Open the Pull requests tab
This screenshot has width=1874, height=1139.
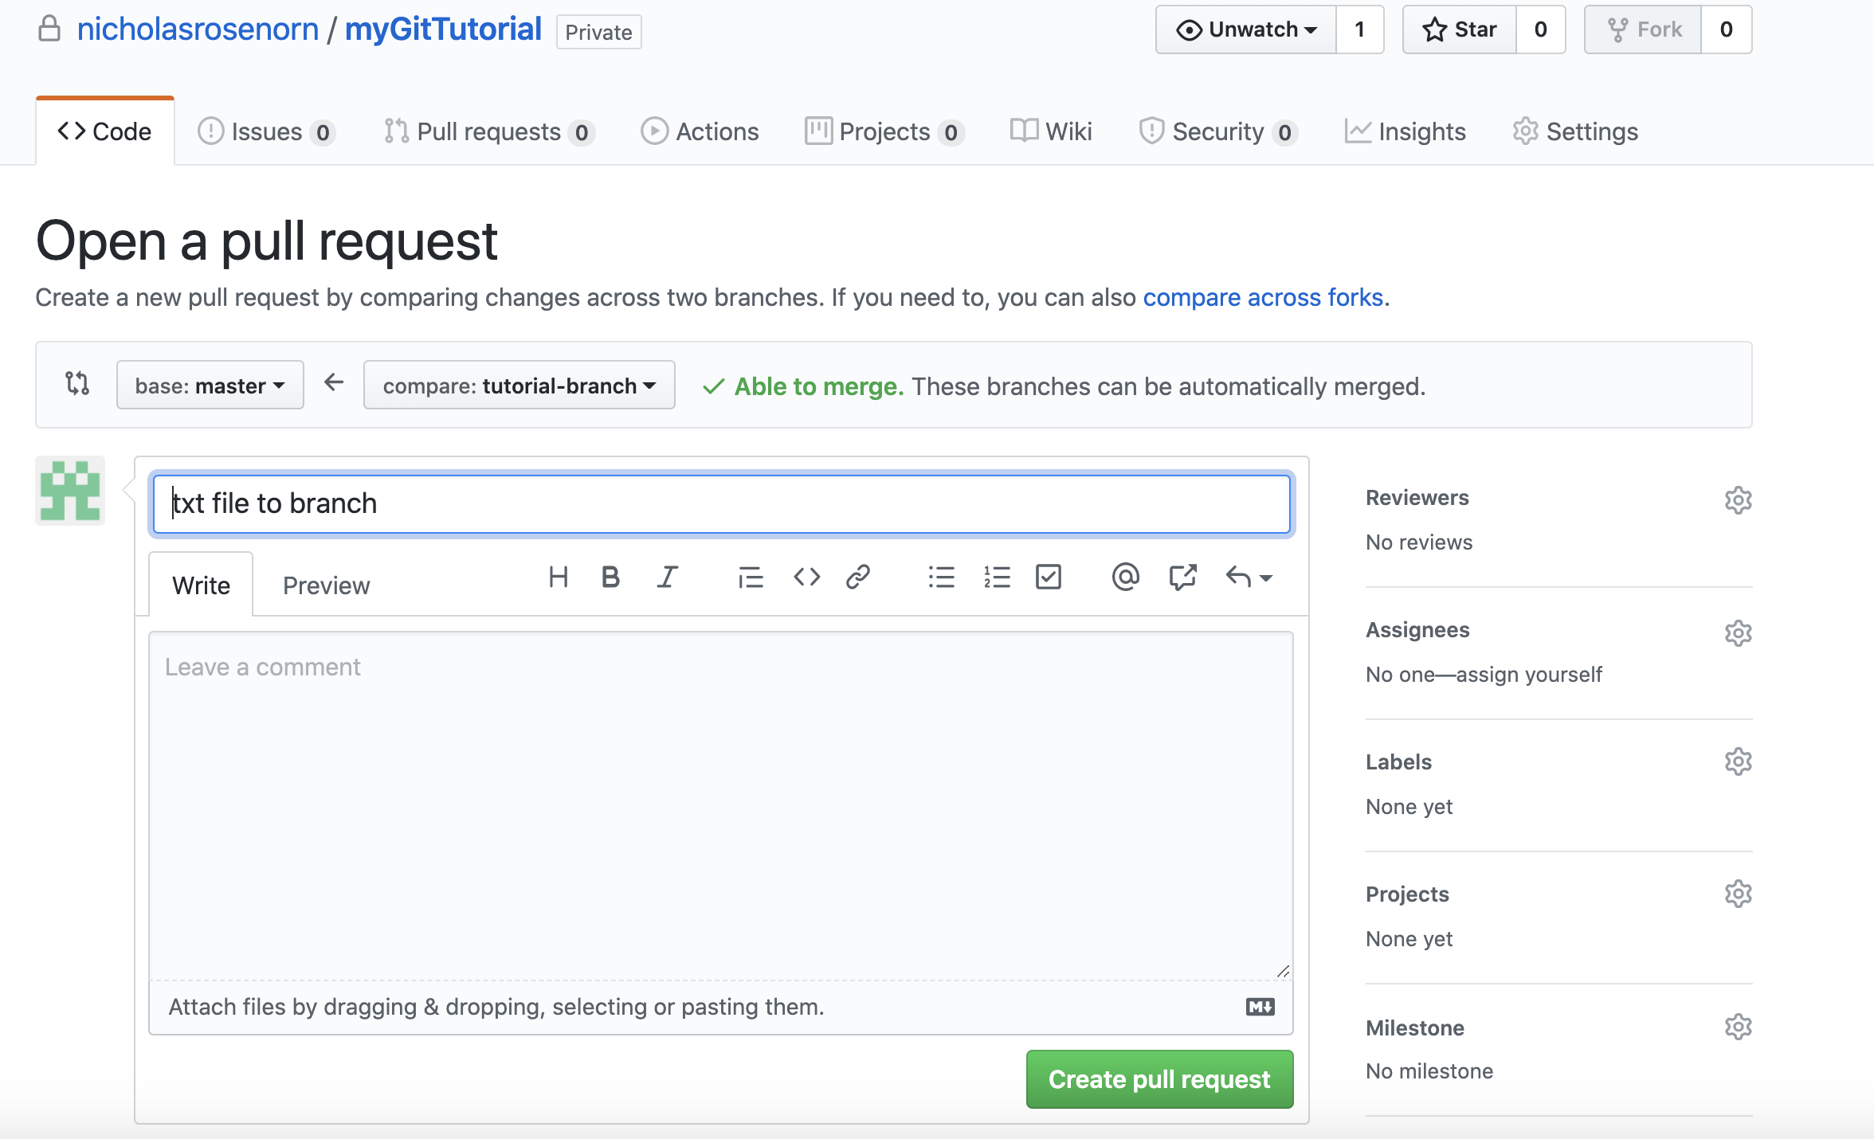pyautogui.click(x=488, y=131)
